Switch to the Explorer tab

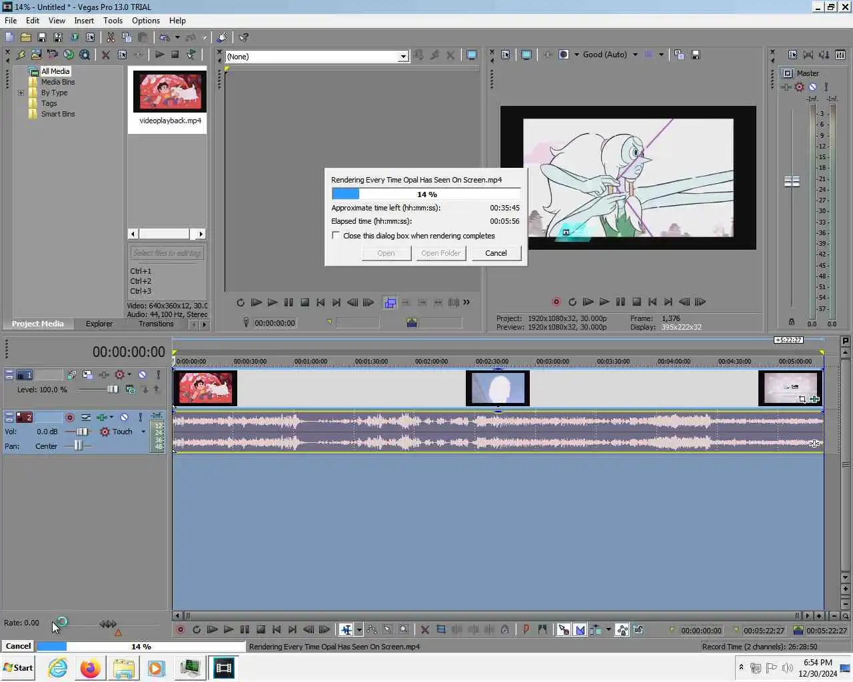tap(99, 324)
